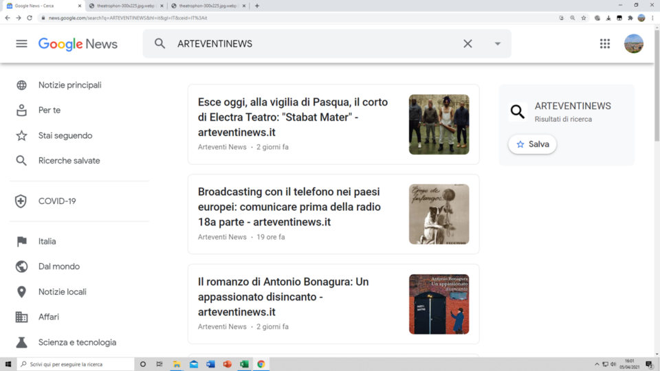Open the Antonio Bonagura romanzo article
This screenshot has height=371, width=660.
283,297
